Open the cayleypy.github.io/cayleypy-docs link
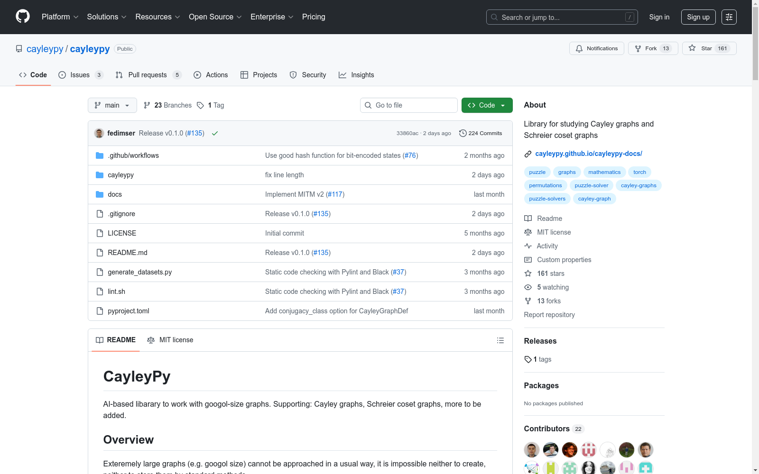This screenshot has height=474, width=759. 589,154
